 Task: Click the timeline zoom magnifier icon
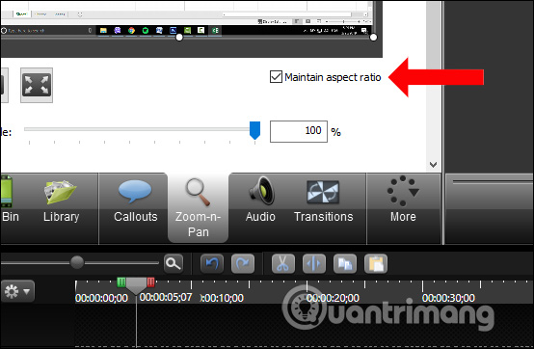(x=174, y=263)
